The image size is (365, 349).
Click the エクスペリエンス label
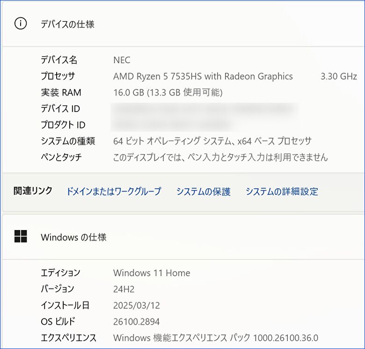pyautogui.click(x=68, y=338)
